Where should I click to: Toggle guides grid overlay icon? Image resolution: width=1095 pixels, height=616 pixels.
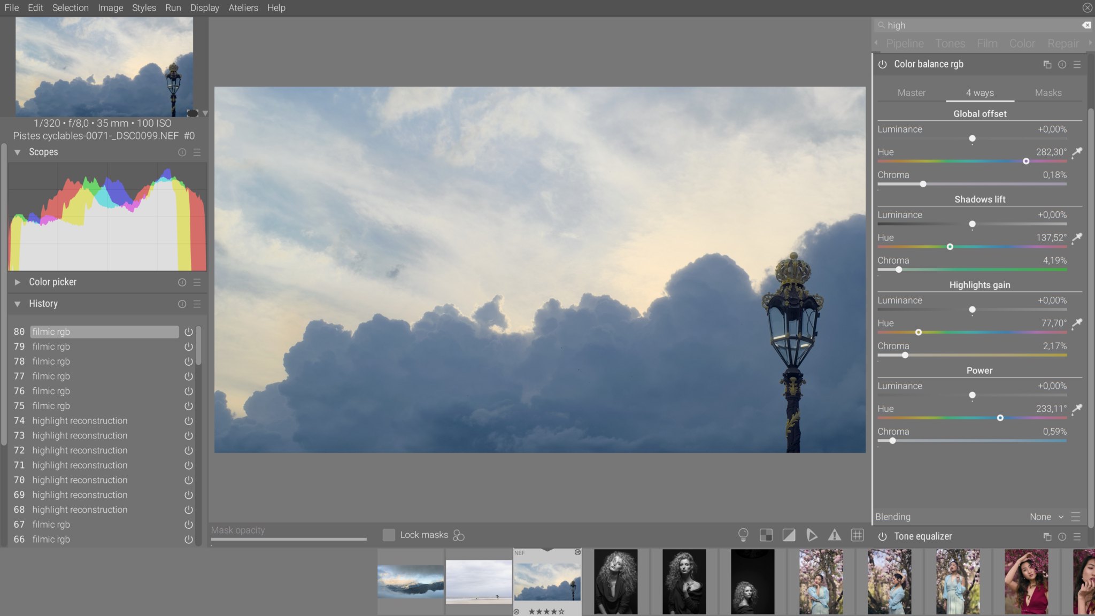point(857,535)
